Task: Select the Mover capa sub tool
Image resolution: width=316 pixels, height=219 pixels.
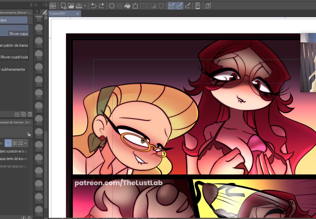Action: pos(14,30)
